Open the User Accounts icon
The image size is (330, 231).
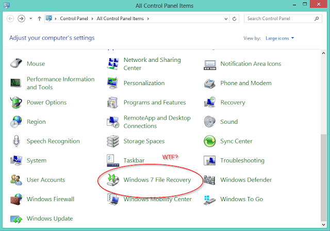pyautogui.click(x=16, y=180)
